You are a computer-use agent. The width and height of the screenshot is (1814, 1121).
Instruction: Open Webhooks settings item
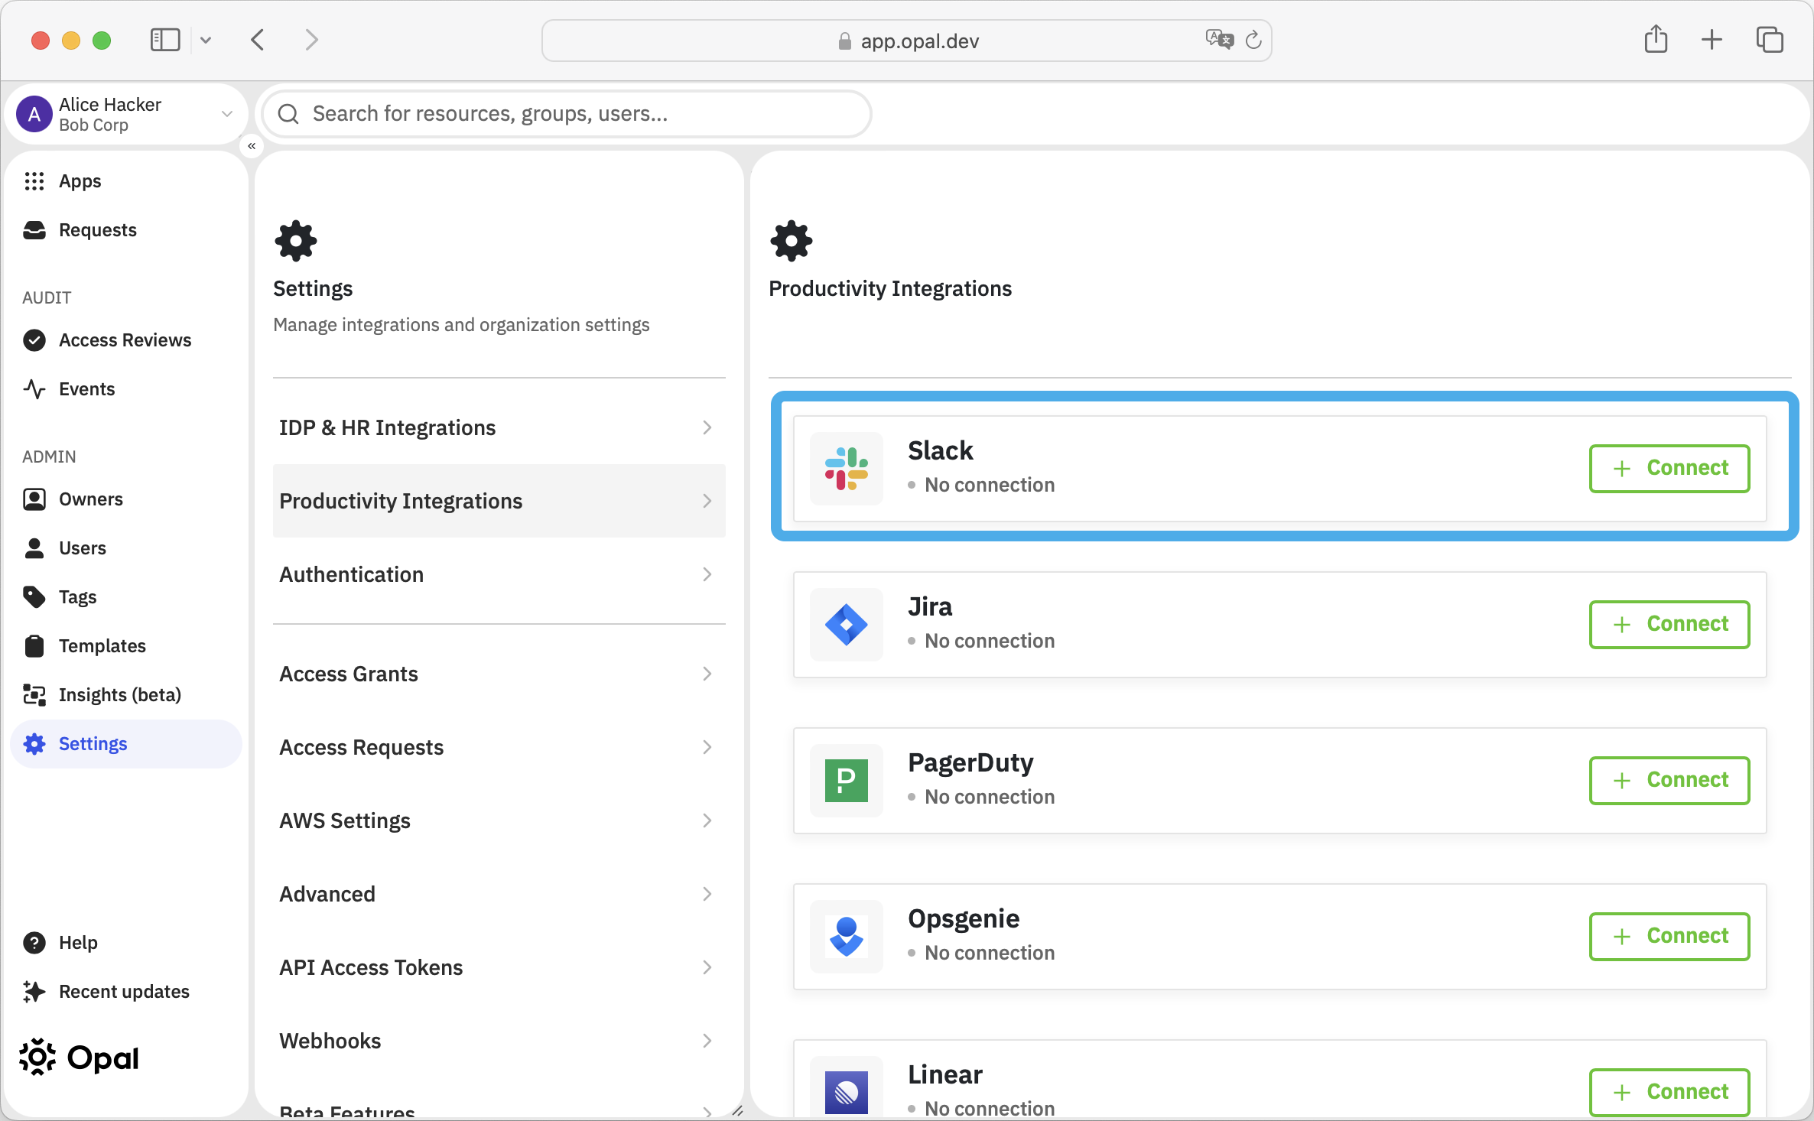(499, 1041)
